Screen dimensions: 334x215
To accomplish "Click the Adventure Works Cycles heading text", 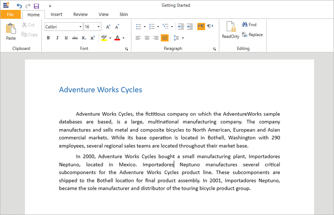I will click(x=100, y=90).
